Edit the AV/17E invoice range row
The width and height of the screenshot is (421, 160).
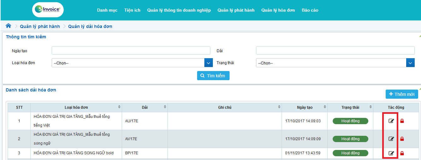pyautogui.click(x=391, y=139)
